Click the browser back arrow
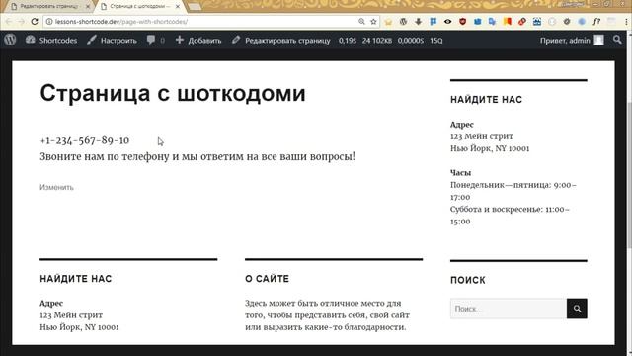Viewport: 632px width, 356px height. (9, 22)
